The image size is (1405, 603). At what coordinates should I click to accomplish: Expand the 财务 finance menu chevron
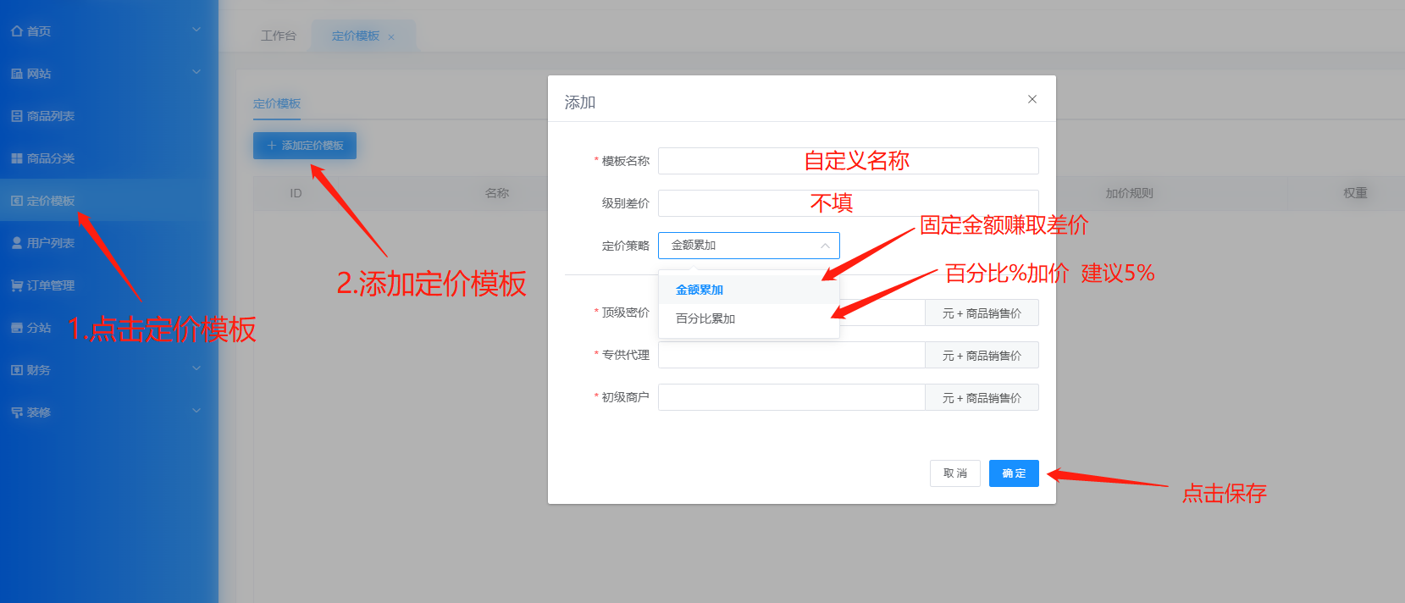tap(196, 368)
